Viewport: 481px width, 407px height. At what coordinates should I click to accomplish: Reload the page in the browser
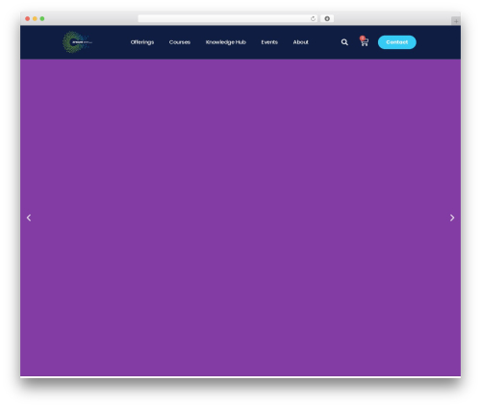click(x=313, y=18)
